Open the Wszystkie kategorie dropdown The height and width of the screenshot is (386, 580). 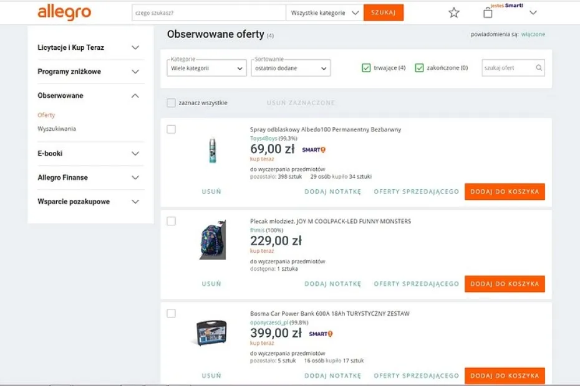pyautogui.click(x=324, y=12)
